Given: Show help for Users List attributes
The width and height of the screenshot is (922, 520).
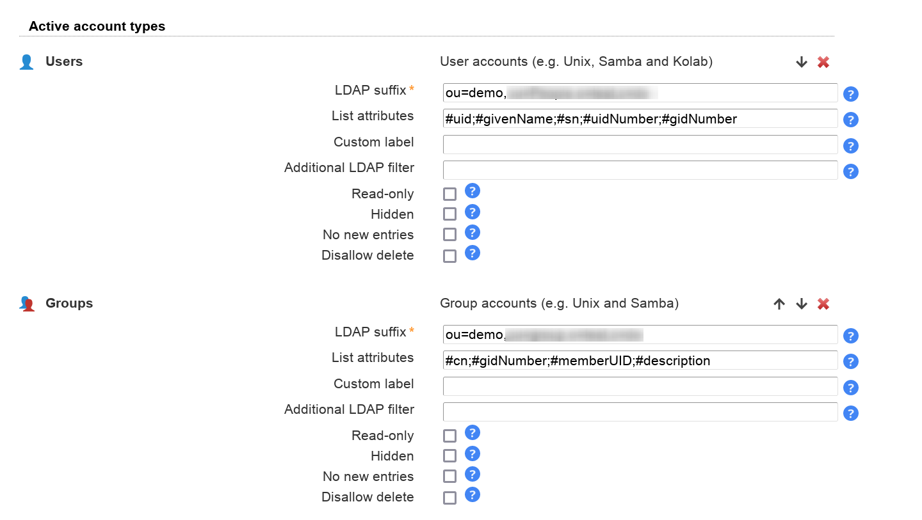Looking at the screenshot, I should pos(850,120).
